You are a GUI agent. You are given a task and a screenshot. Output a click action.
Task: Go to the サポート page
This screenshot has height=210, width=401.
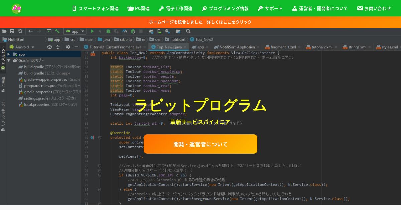pos(270,8)
